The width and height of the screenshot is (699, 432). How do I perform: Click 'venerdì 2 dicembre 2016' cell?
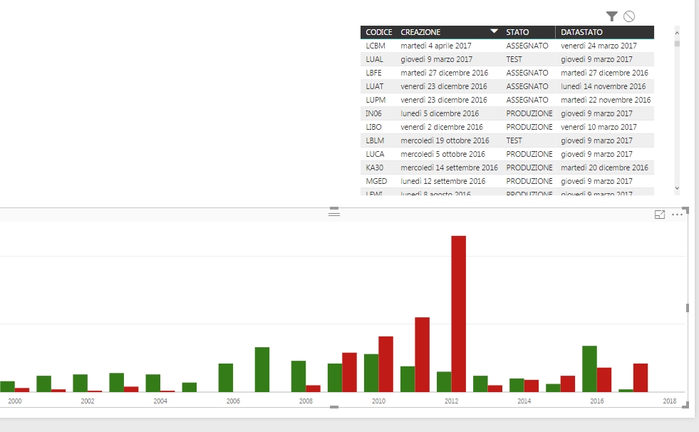442,127
